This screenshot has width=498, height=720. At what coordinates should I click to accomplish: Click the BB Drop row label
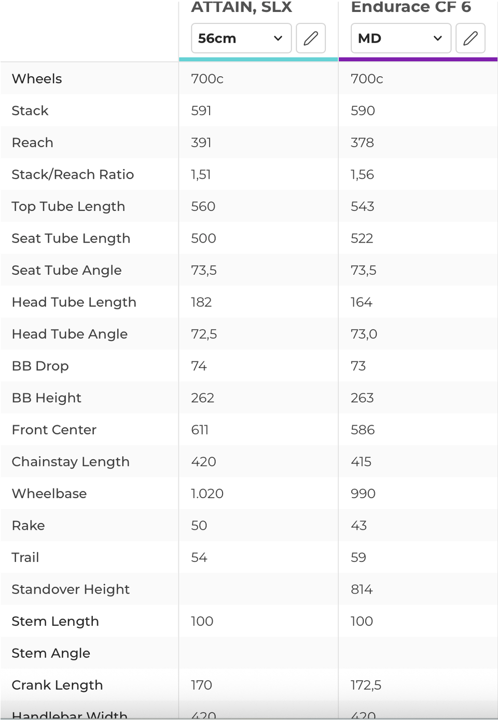tap(40, 366)
